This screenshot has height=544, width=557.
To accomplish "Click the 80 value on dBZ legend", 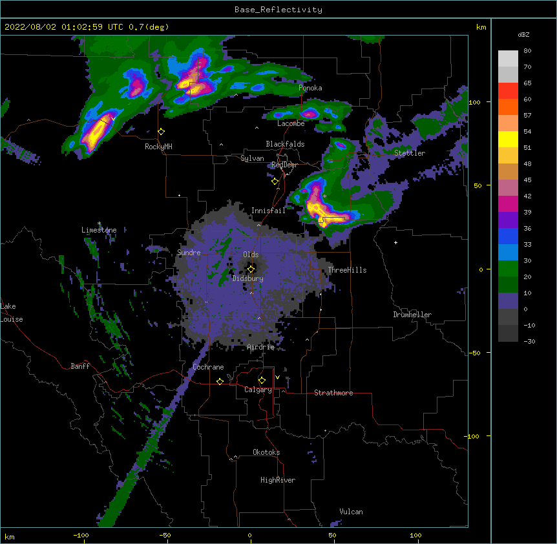I will click(x=527, y=51).
